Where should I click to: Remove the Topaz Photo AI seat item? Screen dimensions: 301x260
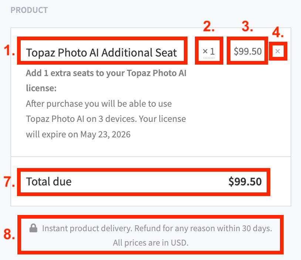278,51
